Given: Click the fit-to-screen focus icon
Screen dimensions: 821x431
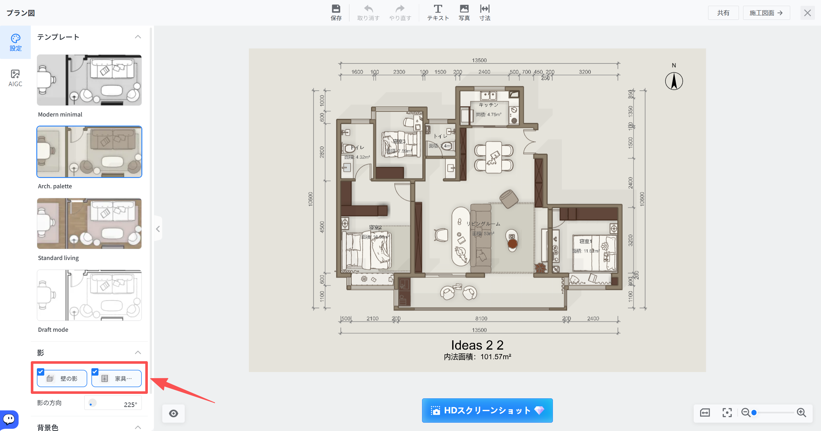Looking at the screenshot, I should tap(727, 412).
